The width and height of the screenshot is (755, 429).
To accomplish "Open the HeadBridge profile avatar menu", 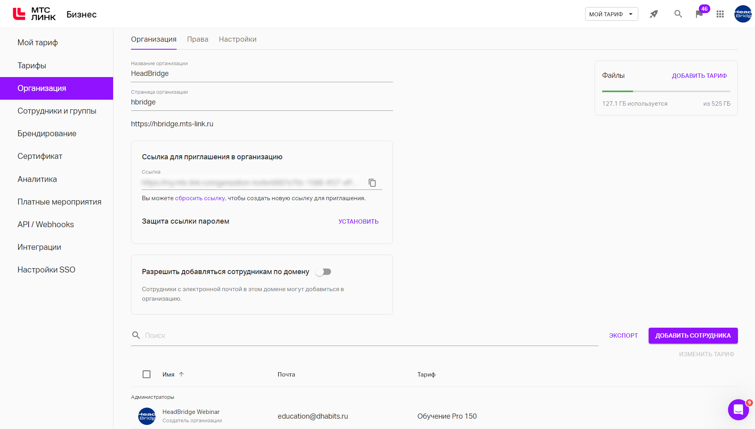I will (x=743, y=14).
